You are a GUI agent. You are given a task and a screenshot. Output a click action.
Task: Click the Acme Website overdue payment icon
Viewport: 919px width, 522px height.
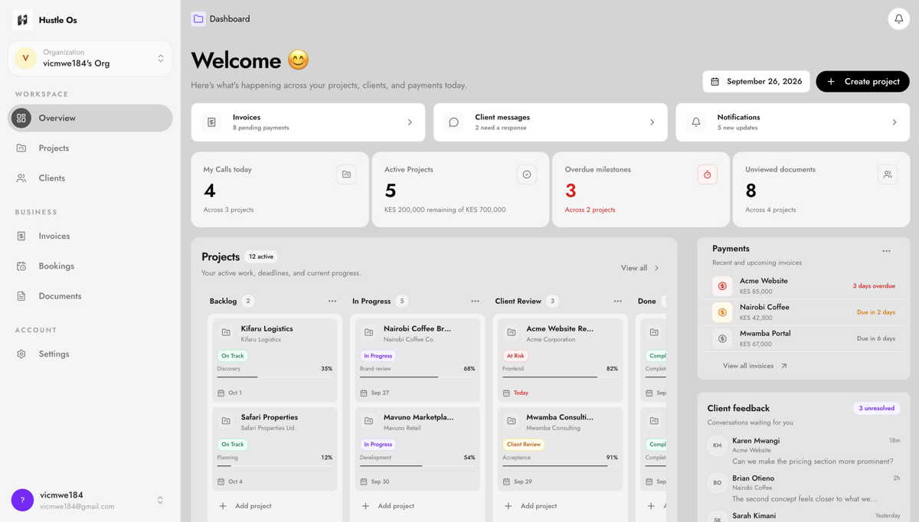click(722, 286)
